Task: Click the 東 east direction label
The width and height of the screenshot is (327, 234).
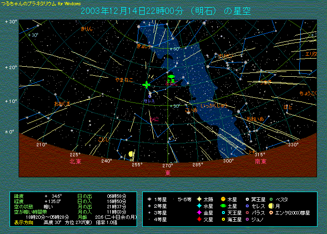Action: (168, 173)
